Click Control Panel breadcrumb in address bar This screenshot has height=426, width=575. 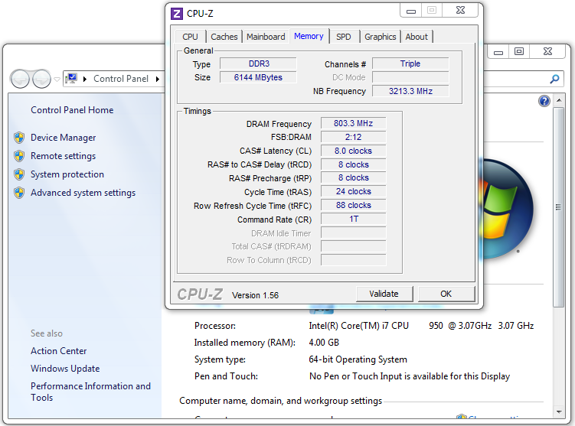coord(121,79)
